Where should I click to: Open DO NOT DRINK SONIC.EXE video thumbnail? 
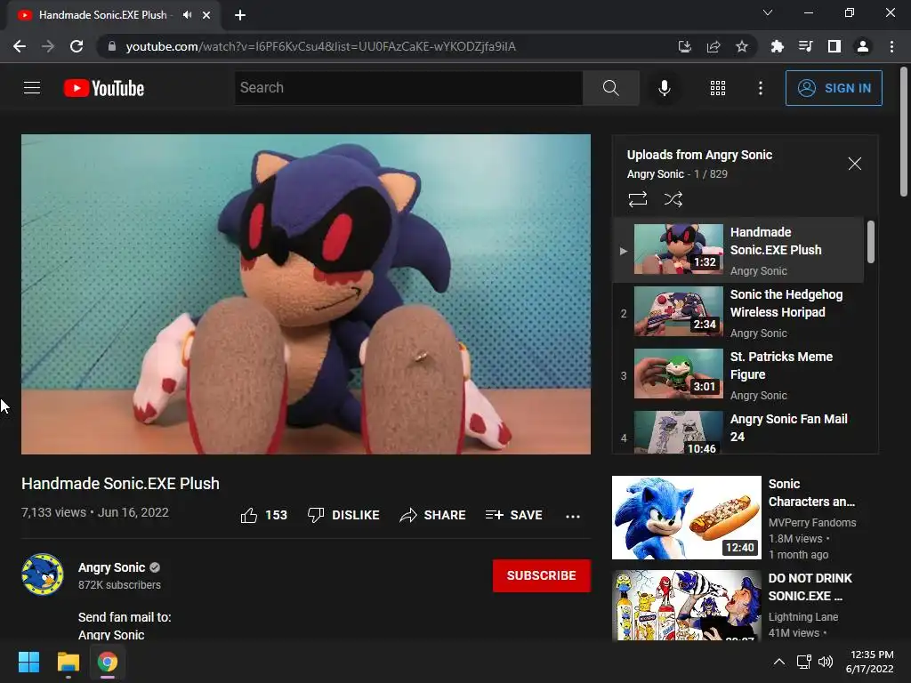[686, 605]
